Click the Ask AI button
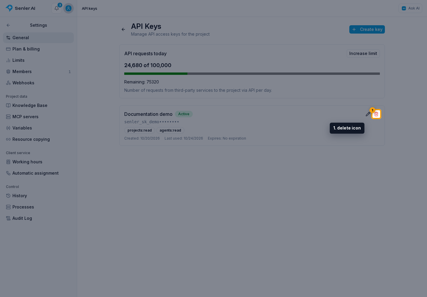This screenshot has width=427, height=297. [410, 8]
